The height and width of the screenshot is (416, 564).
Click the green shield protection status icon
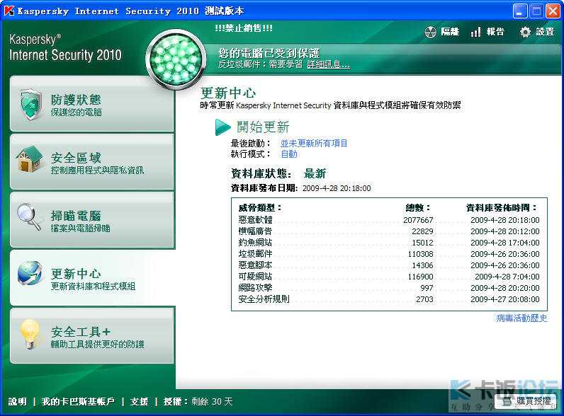tap(31, 104)
